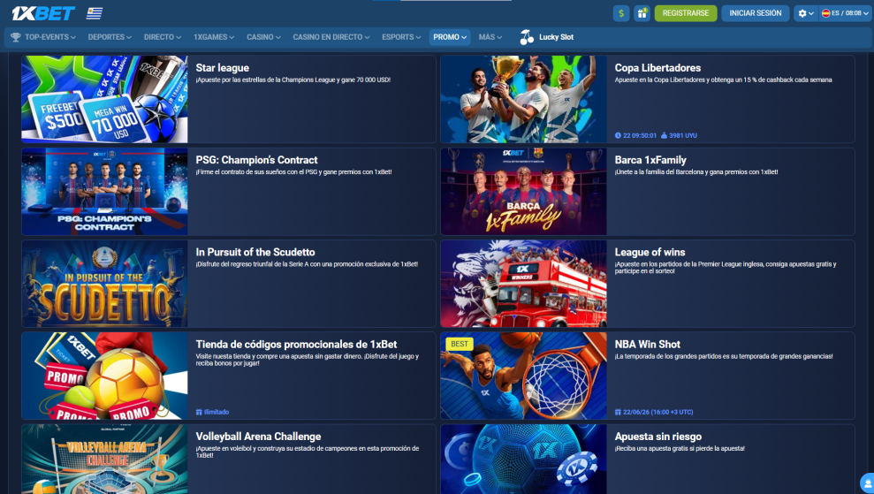Click the green dollar payment icon
The width and height of the screenshot is (874, 494).
621,13
